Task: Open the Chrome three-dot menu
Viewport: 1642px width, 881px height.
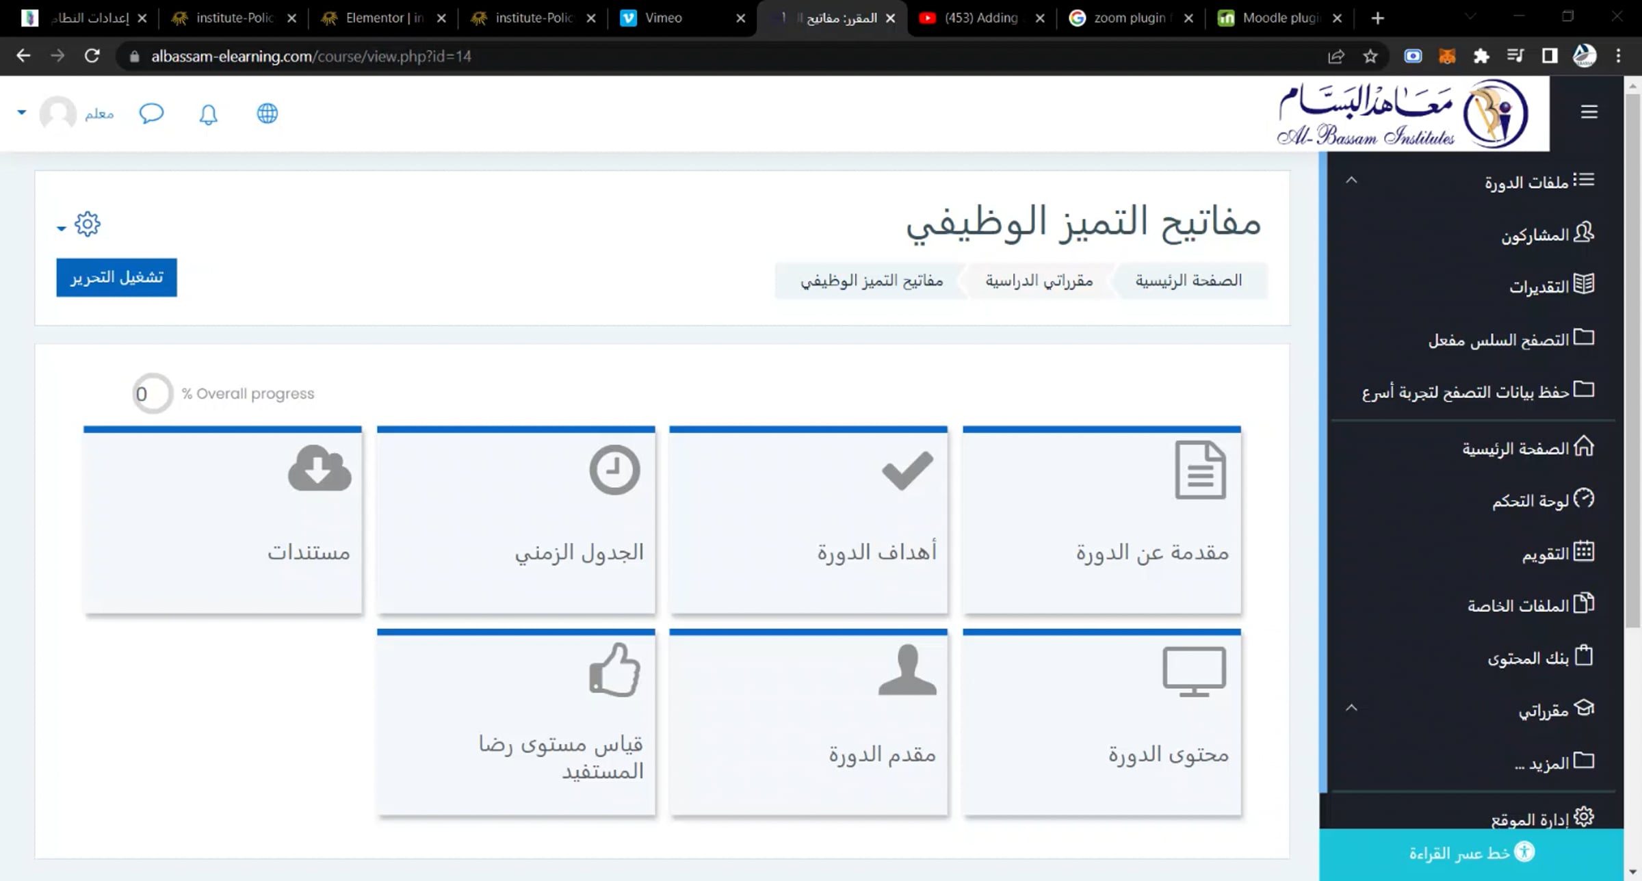Action: tap(1618, 57)
